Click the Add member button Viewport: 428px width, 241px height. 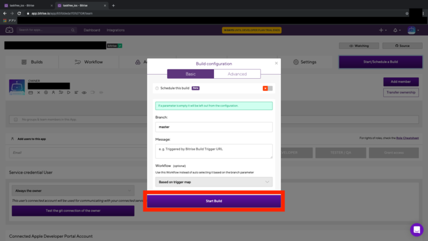click(401, 82)
